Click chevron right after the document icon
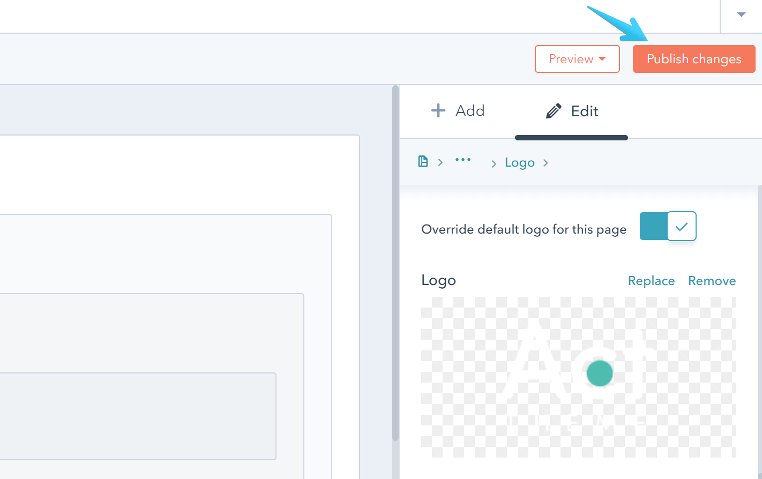This screenshot has height=479, width=762. [440, 162]
